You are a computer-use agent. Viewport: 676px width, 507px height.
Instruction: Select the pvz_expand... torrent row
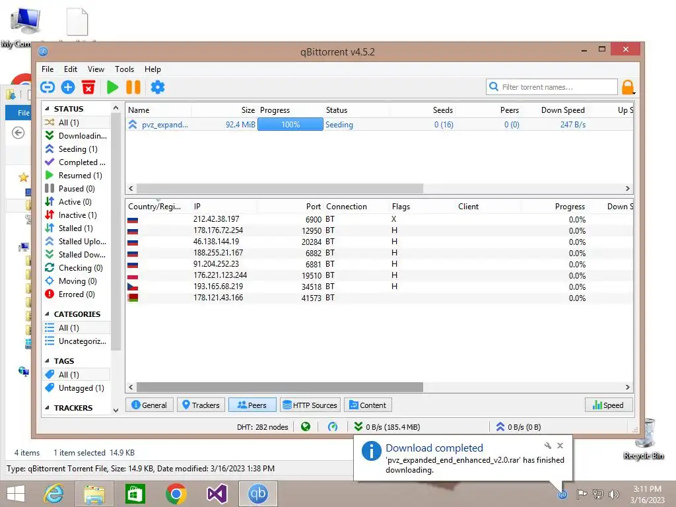tap(380, 125)
